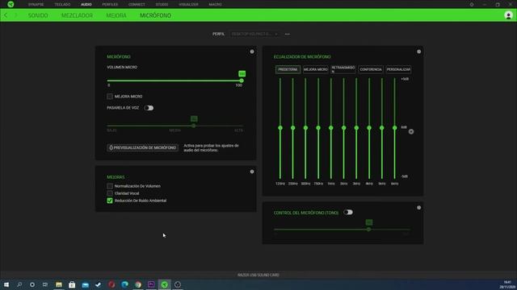Reset equalizer with the 0dB icon
The height and width of the screenshot is (290, 517).
pyautogui.click(x=411, y=131)
